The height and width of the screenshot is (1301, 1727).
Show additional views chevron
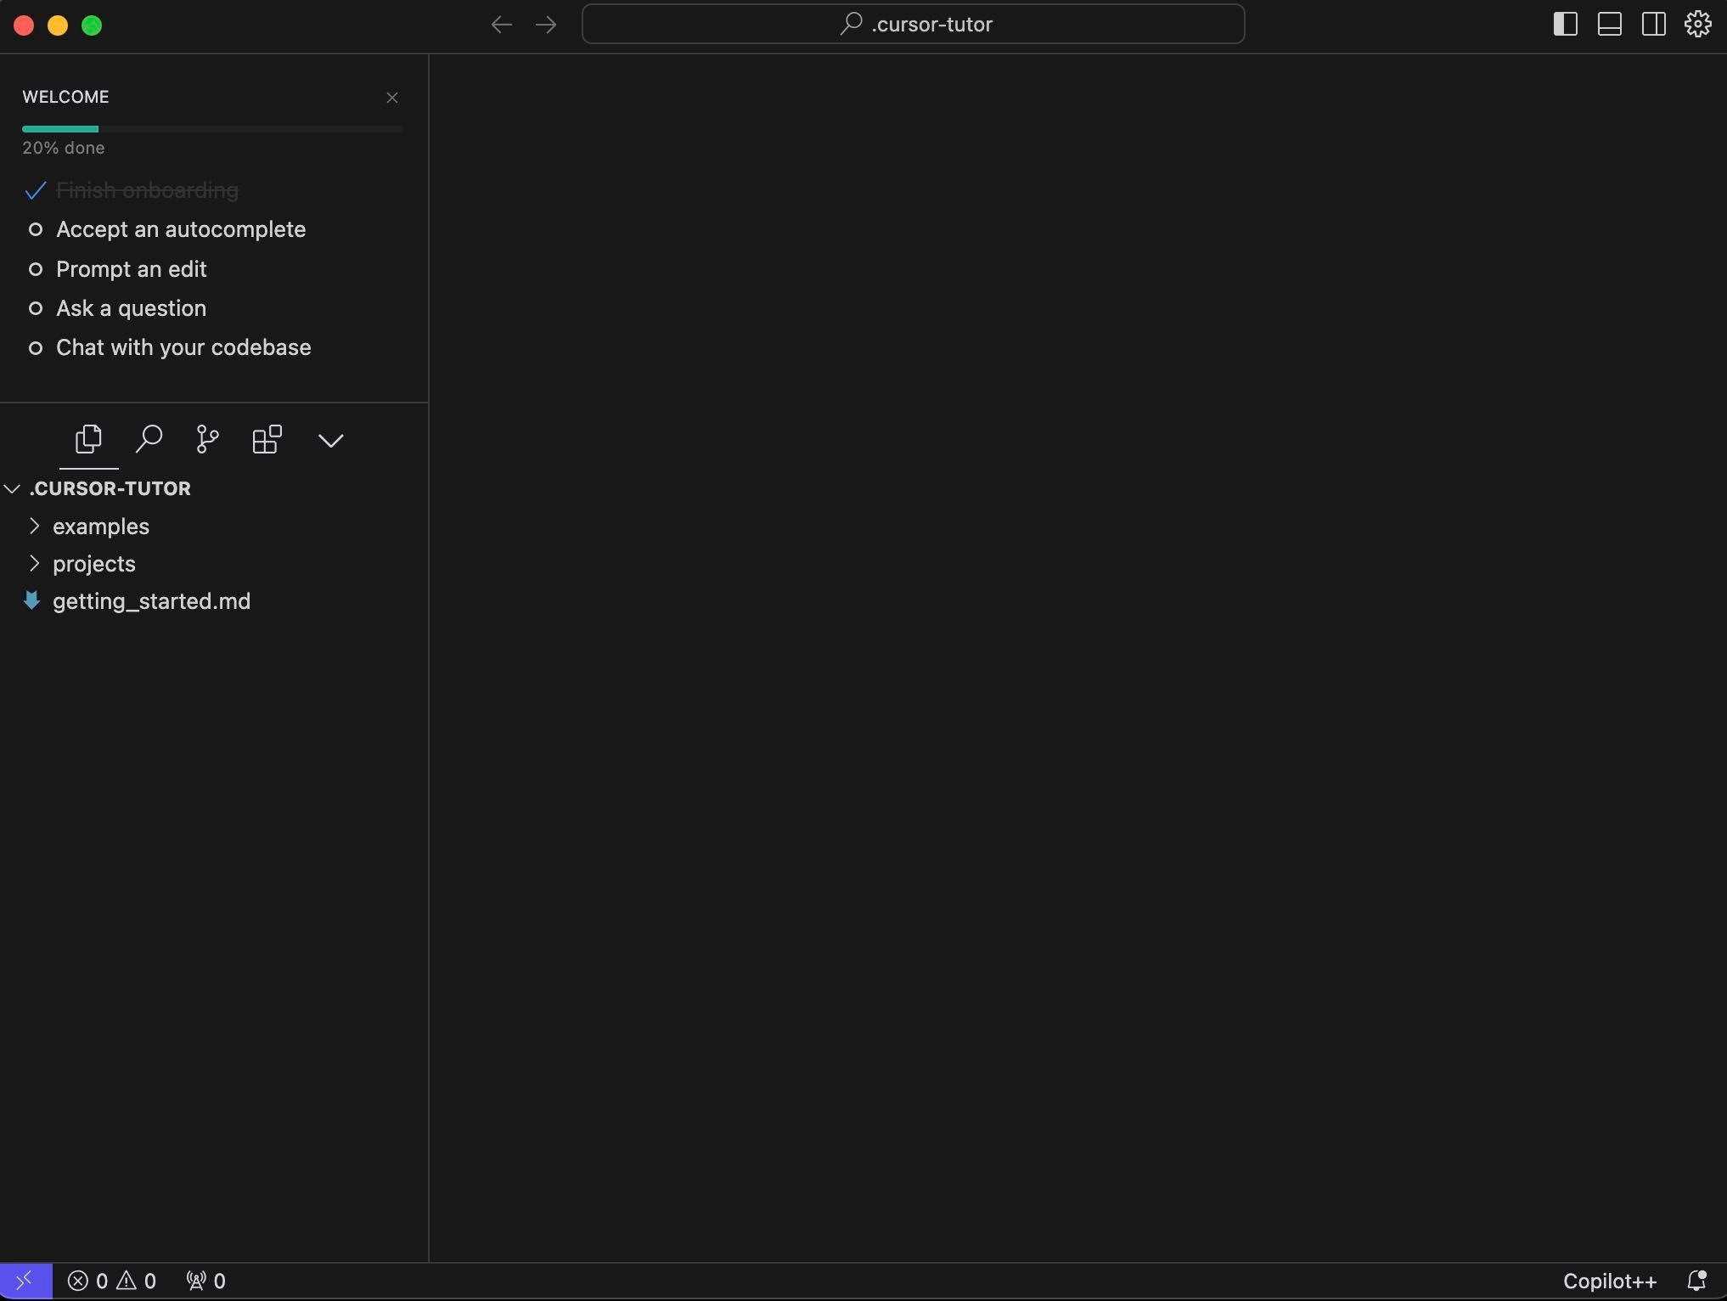[330, 440]
